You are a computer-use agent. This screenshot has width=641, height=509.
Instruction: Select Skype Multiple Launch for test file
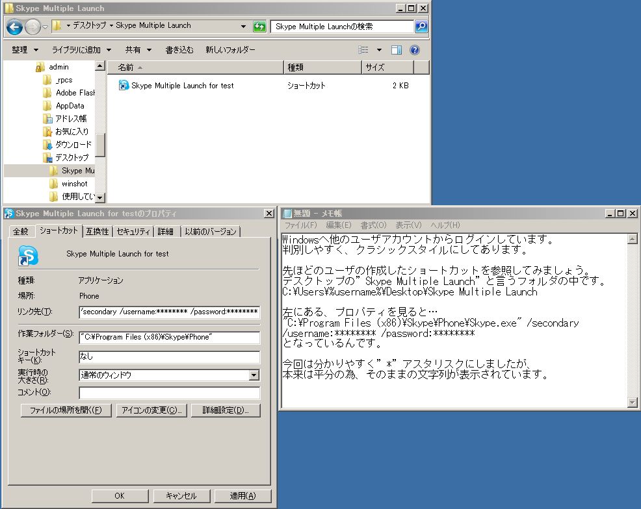[x=182, y=86]
